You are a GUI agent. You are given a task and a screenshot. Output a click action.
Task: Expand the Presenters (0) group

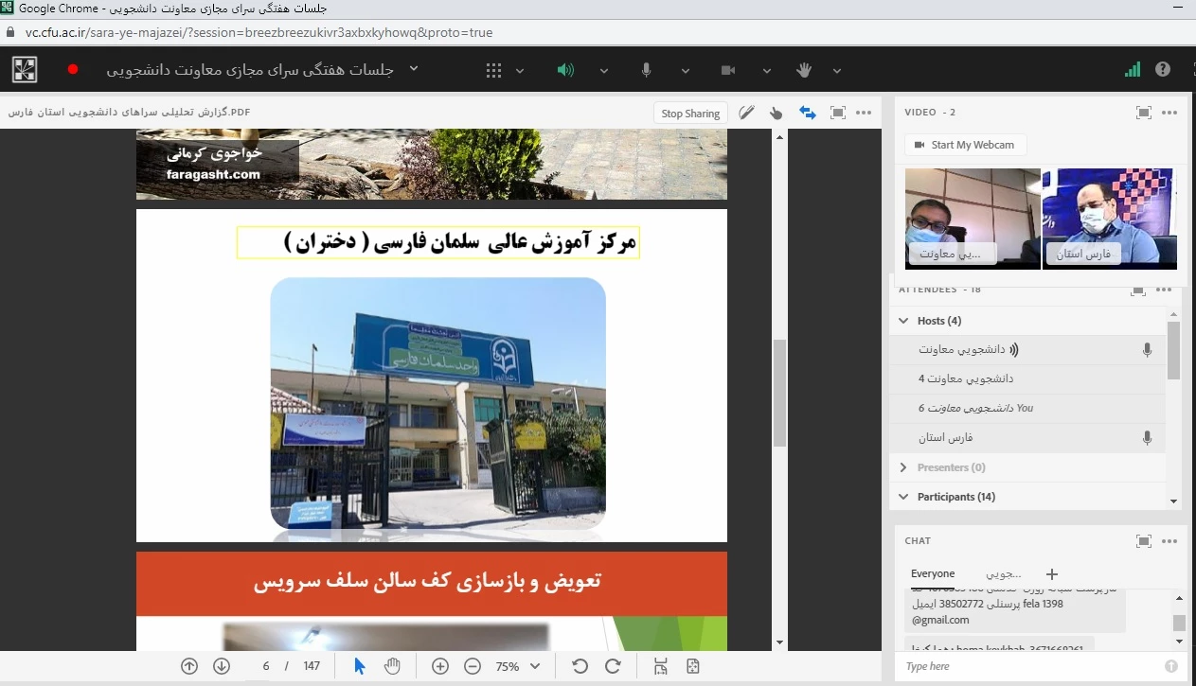[x=903, y=467]
